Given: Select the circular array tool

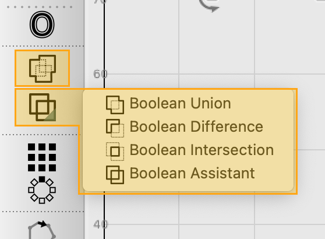Looking at the screenshot, I should coord(42,190).
